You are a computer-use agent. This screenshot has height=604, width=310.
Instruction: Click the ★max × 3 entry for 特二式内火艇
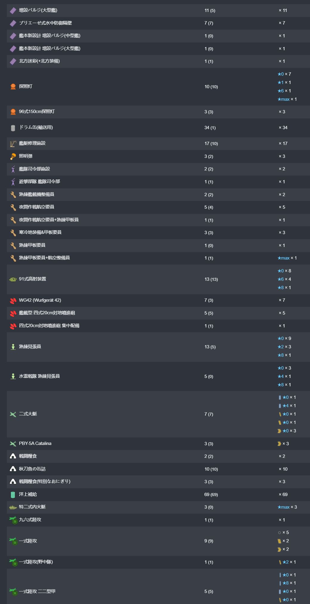point(287,507)
